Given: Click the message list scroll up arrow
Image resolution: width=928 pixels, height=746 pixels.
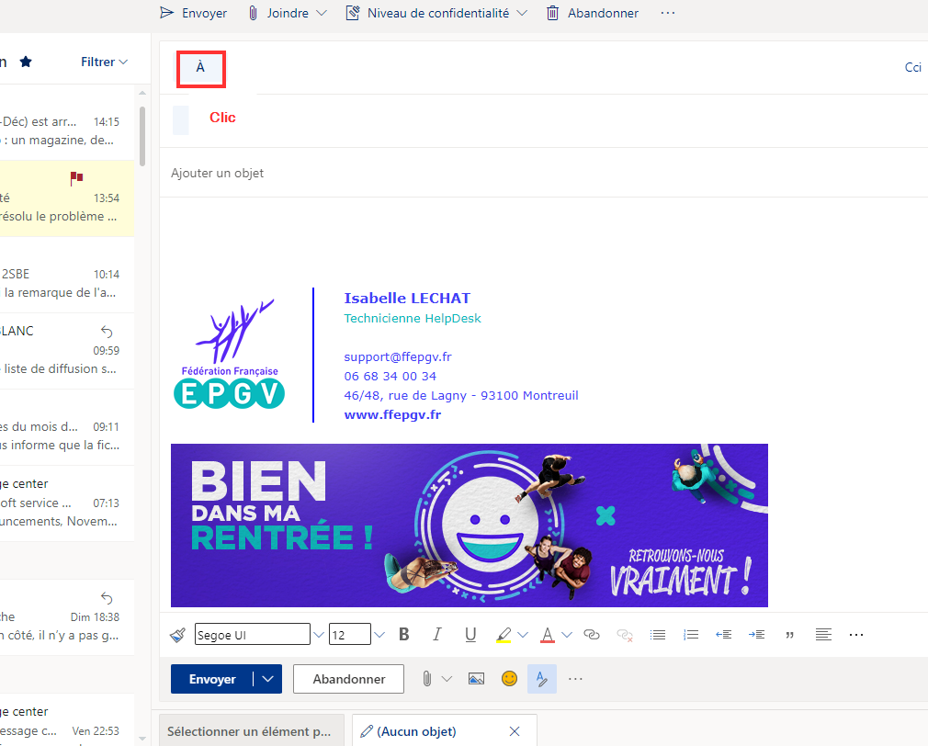Looking at the screenshot, I should click(x=142, y=93).
